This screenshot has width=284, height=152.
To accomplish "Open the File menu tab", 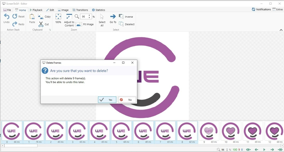I will click(x=7, y=10).
